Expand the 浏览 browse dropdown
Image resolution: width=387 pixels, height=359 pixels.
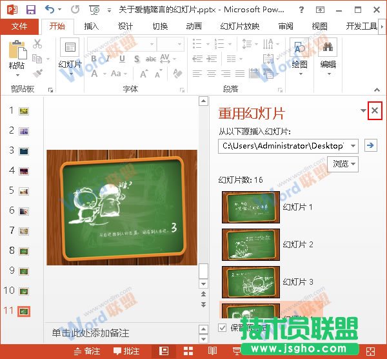344,164
